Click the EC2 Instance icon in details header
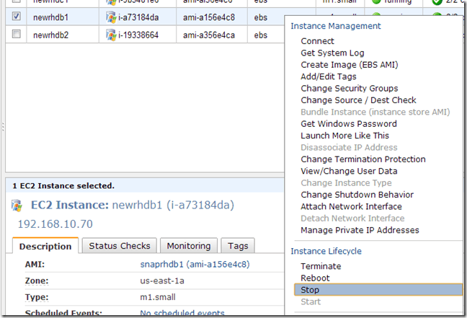The width and height of the screenshot is (467, 318). [17, 206]
